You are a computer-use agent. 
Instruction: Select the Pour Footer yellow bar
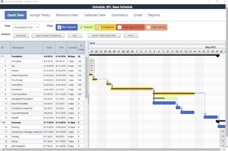[95, 79]
